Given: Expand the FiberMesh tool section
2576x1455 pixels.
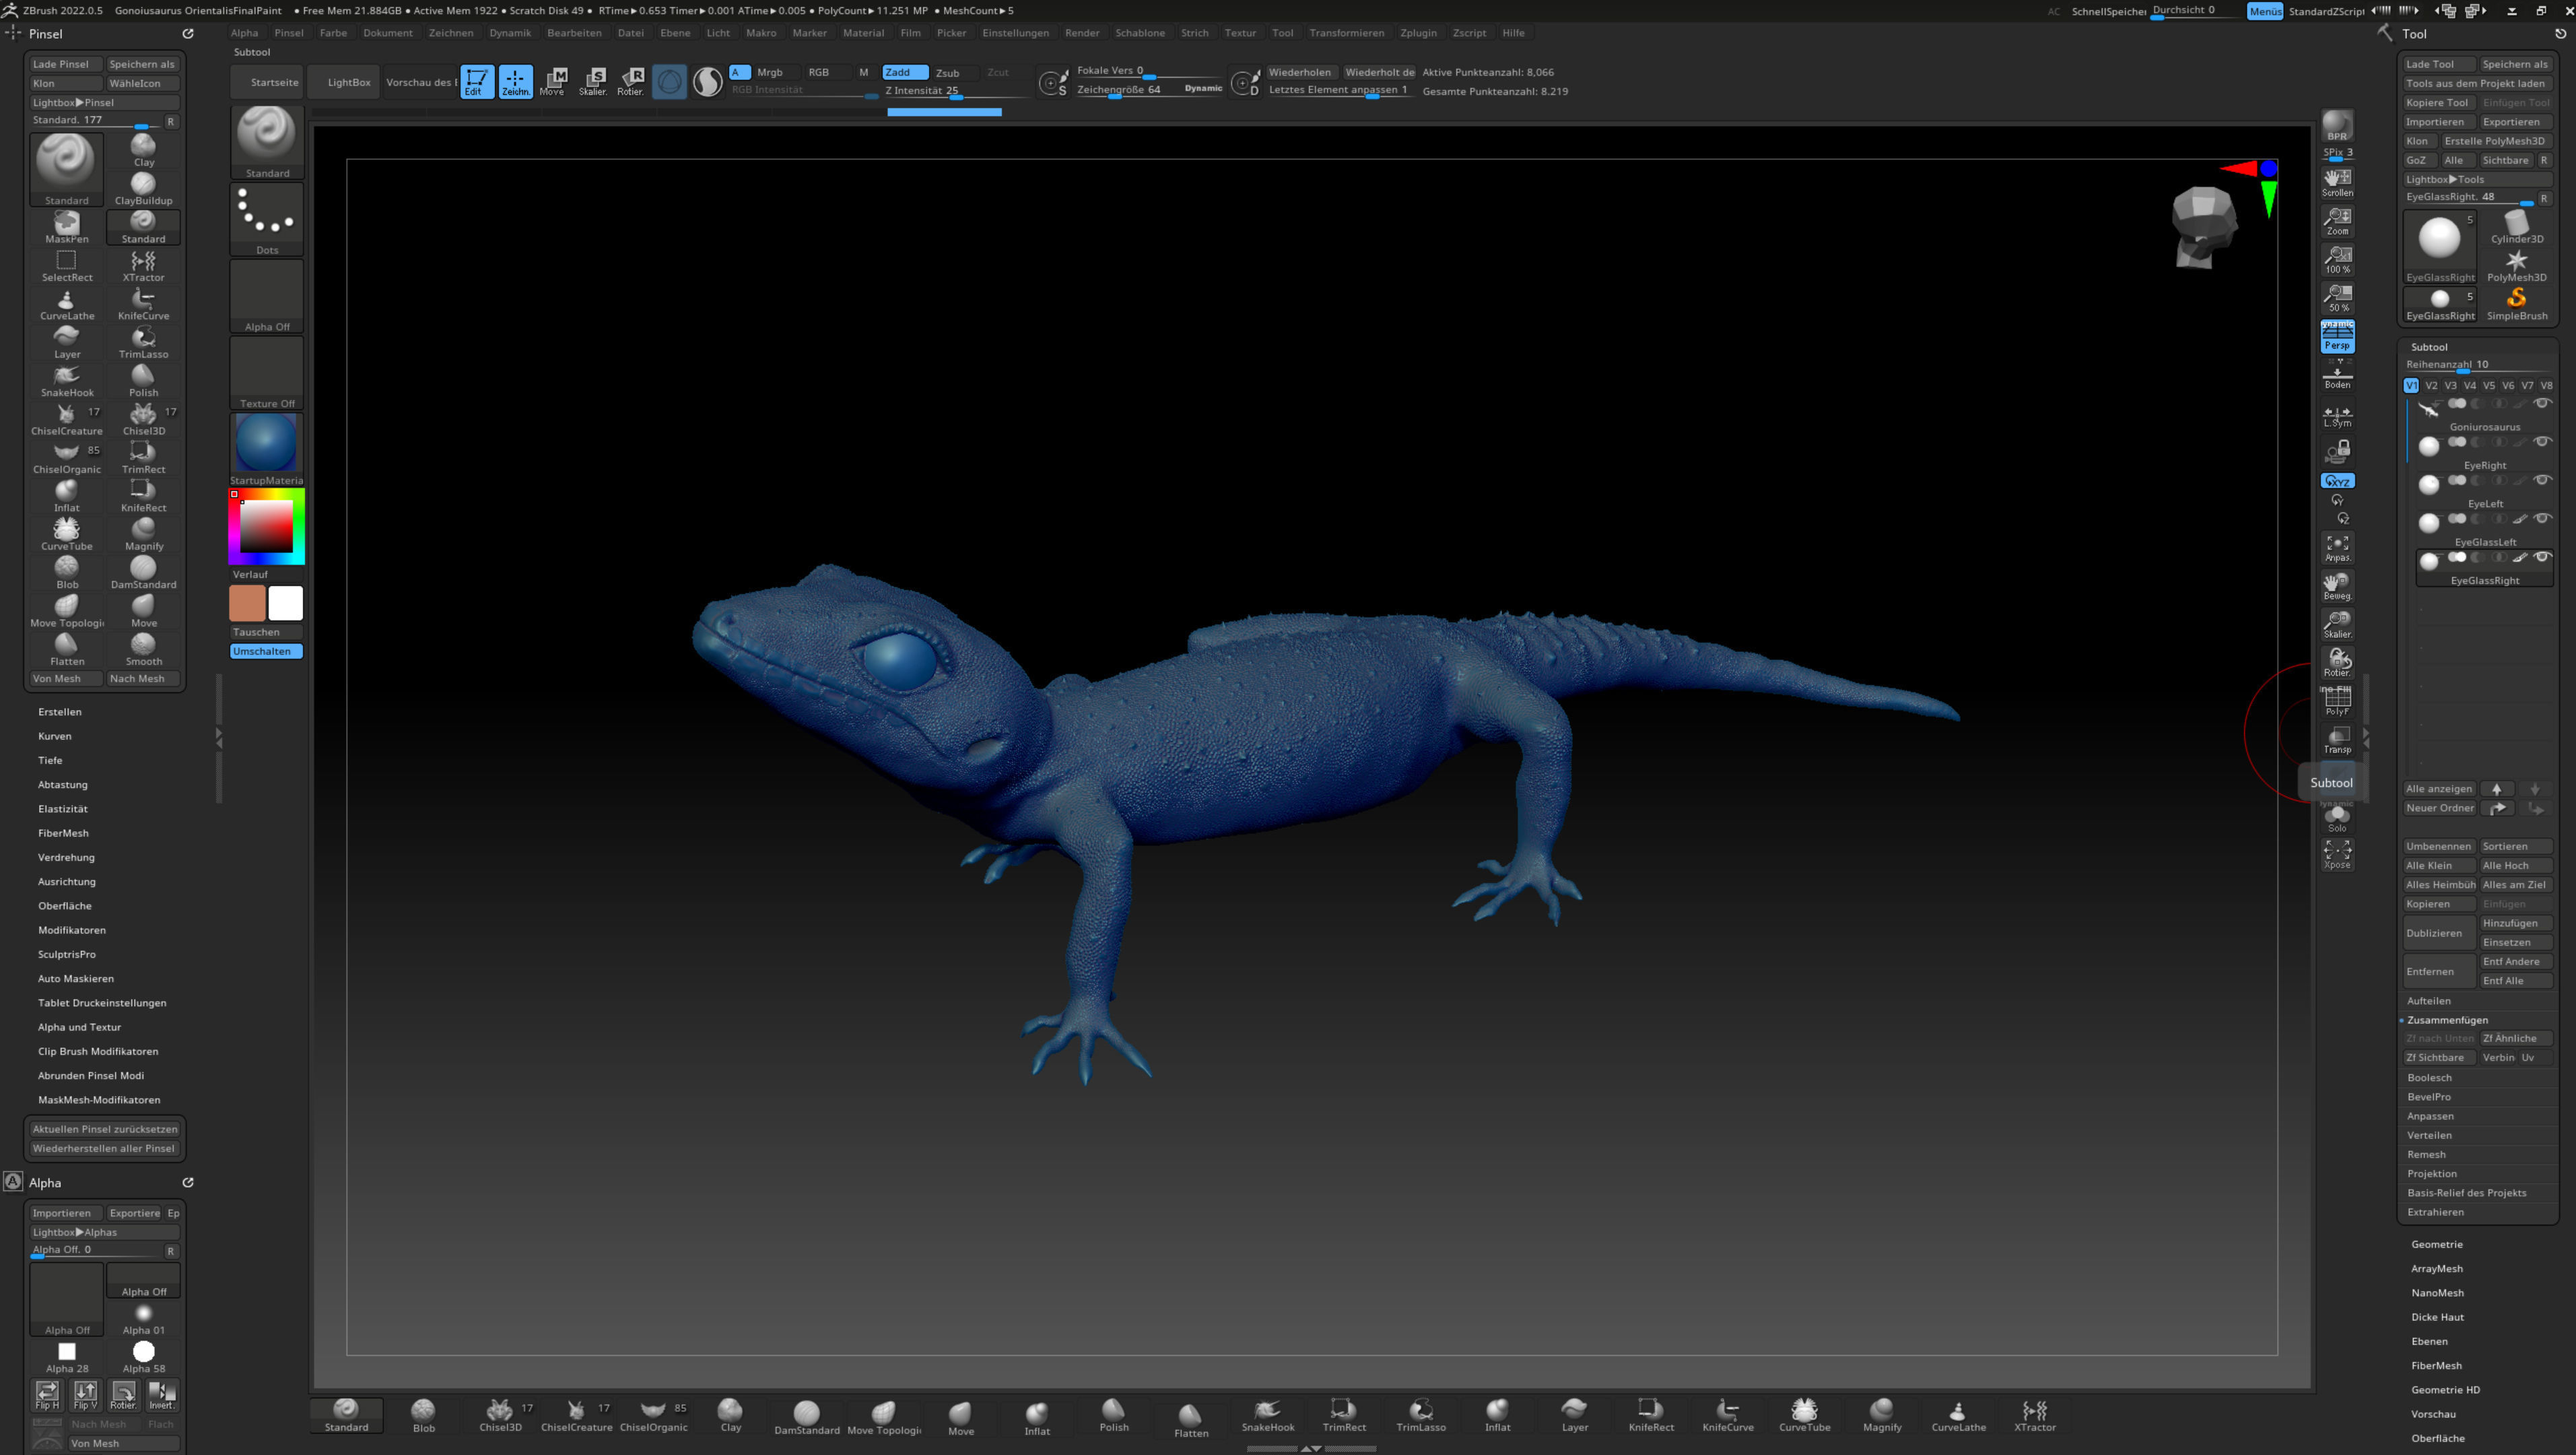Looking at the screenshot, I should (x=2436, y=1365).
